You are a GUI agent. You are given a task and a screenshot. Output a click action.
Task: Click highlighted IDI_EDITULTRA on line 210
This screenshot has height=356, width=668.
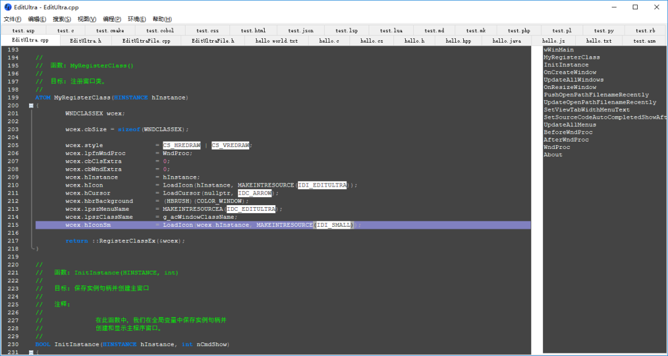pyautogui.click(x=322, y=185)
